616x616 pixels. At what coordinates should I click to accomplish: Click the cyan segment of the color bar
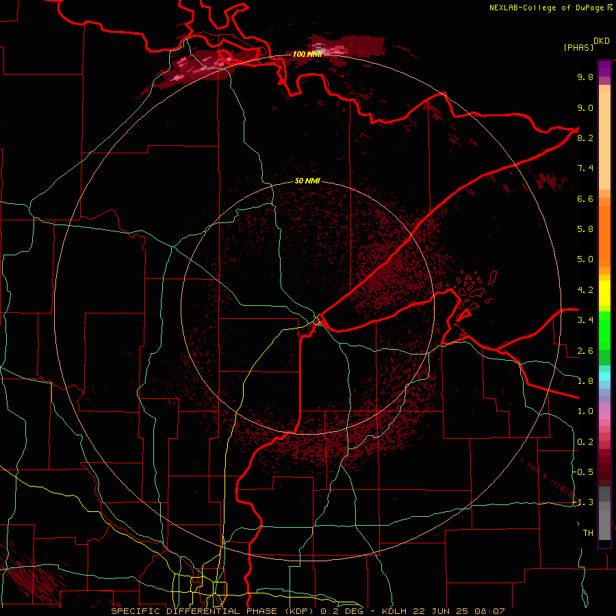604,376
